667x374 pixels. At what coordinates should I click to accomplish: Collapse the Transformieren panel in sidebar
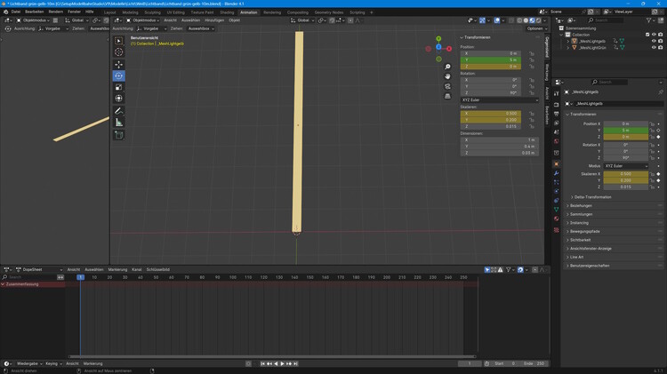pos(475,37)
